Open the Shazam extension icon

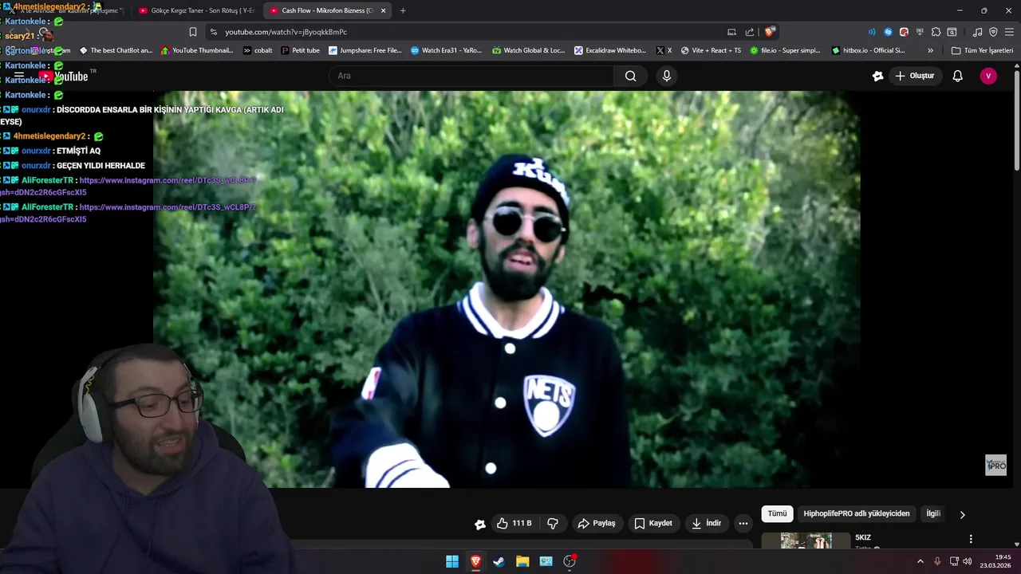coord(888,32)
